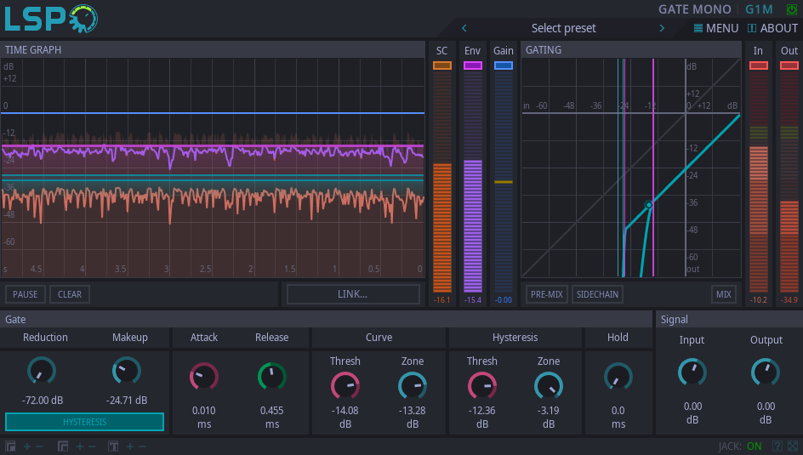The width and height of the screenshot is (803, 455).
Task: Click the fullscreen expand icon
Action: tap(793, 446)
